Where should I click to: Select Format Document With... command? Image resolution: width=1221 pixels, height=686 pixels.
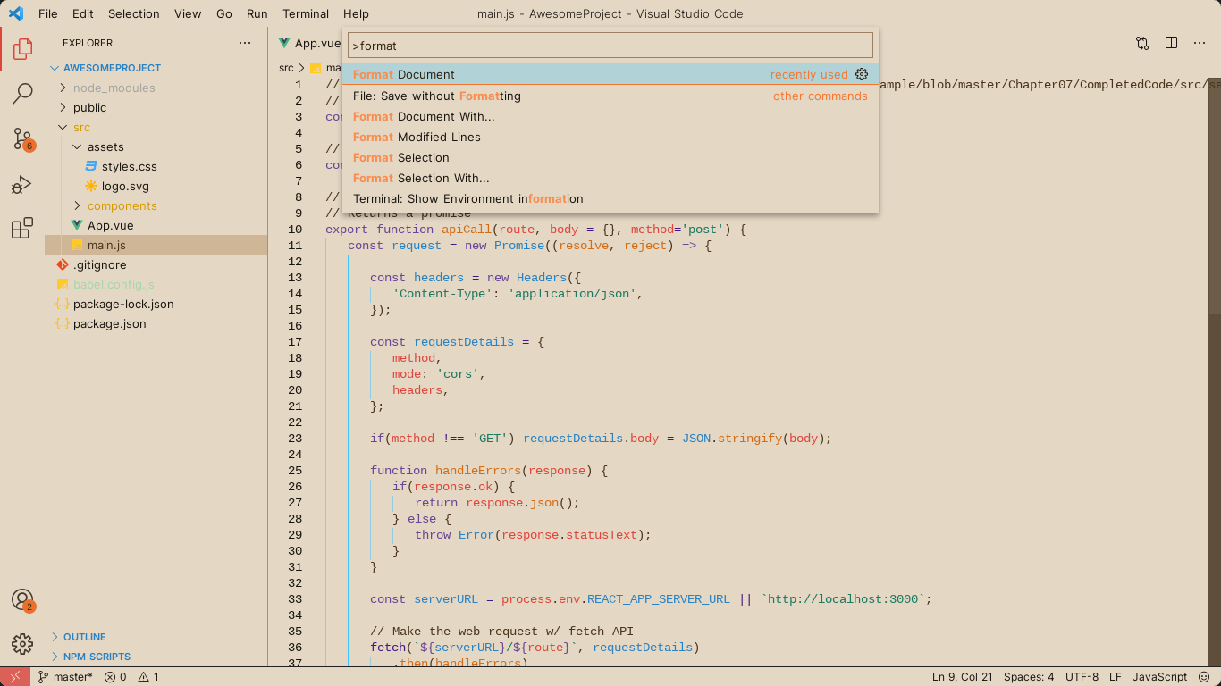click(610, 116)
